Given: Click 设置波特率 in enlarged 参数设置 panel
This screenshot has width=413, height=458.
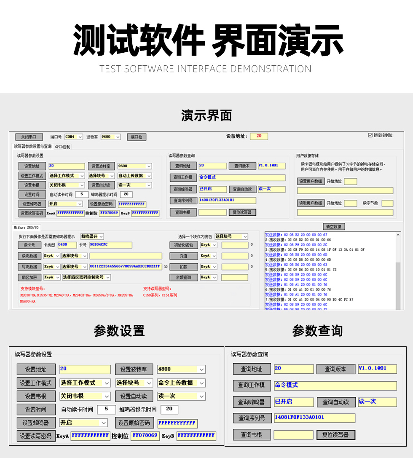Looking at the screenshot, I should click(134, 370).
